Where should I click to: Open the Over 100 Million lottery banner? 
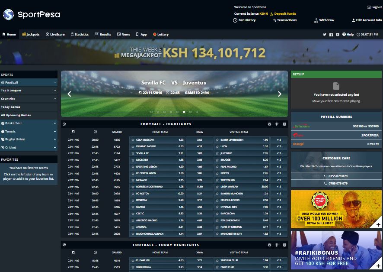pyautogui.click(x=336, y=209)
